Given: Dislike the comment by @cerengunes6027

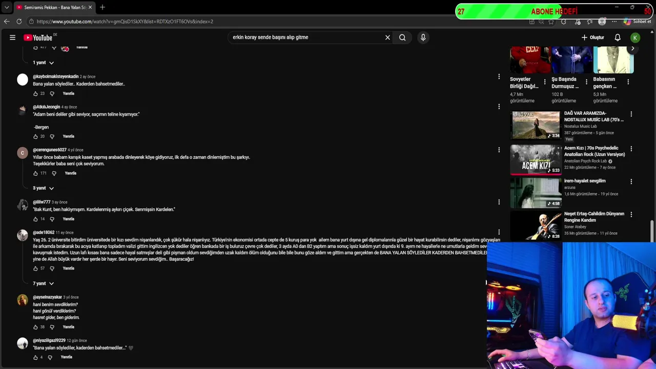Looking at the screenshot, I should [54, 173].
